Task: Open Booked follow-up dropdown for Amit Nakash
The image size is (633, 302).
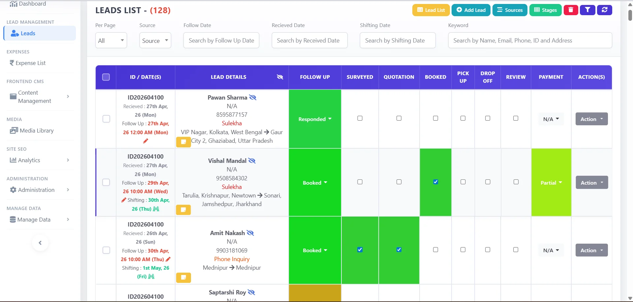Action: tap(315, 250)
